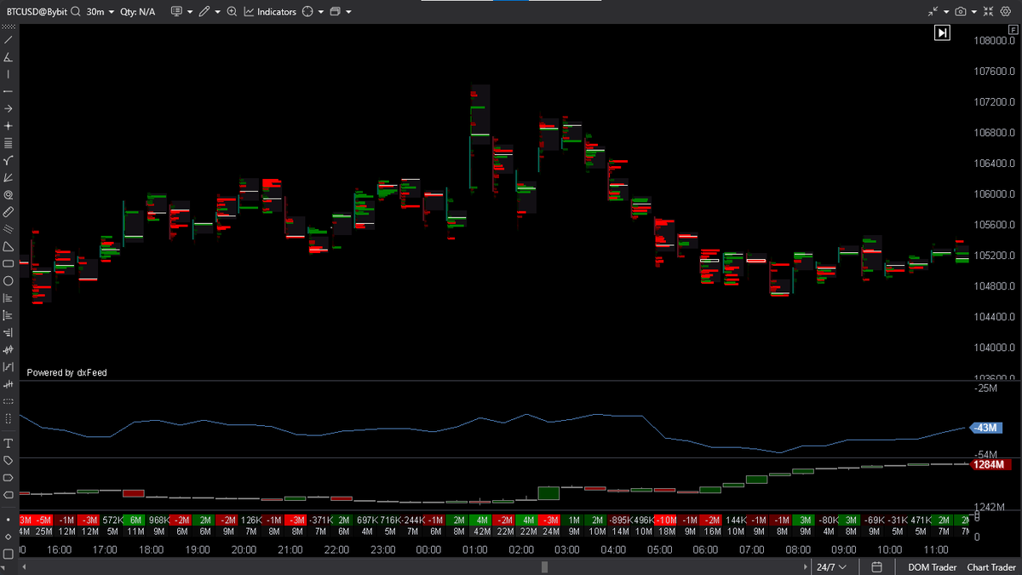Open the calendar date picker icon
This screenshot has height=575, width=1022.
click(877, 566)
